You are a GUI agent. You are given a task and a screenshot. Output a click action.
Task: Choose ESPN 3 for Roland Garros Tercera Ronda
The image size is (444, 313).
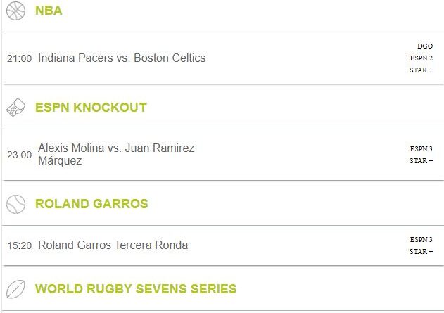421,240
